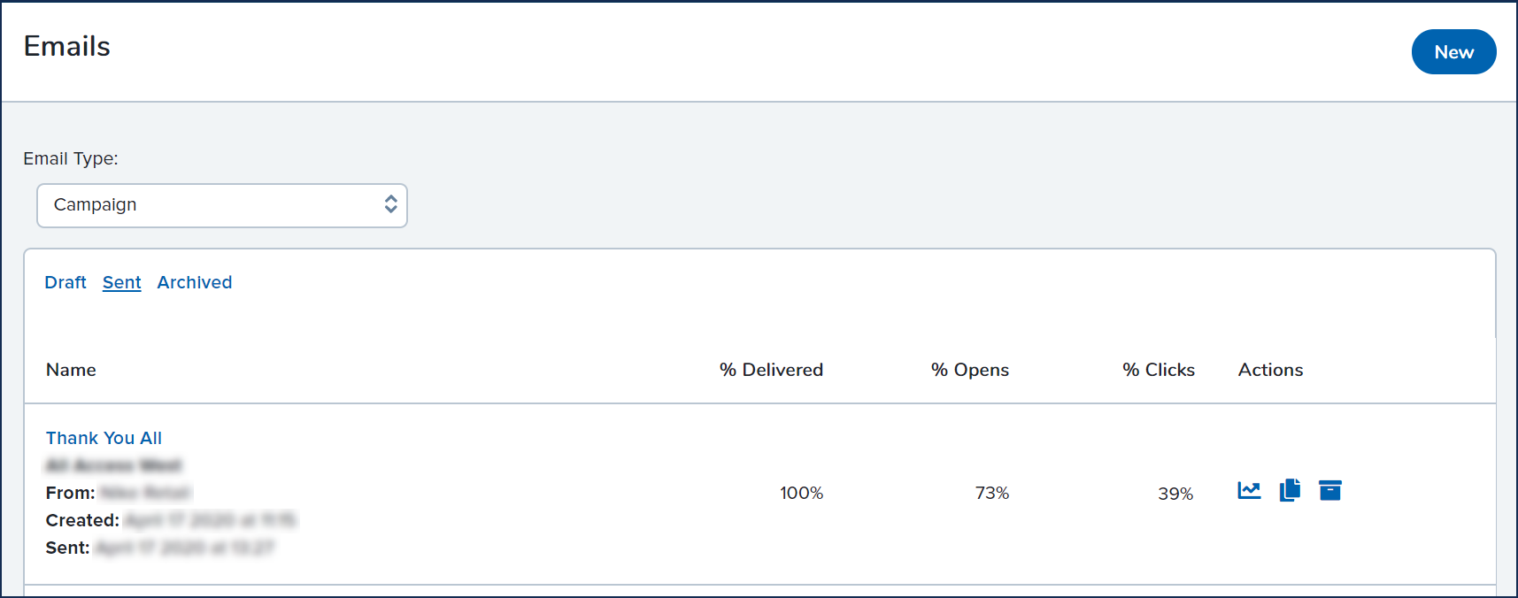1518x598 pixels.
Task: Click the % Delivered column header
Action: (771, 370)
